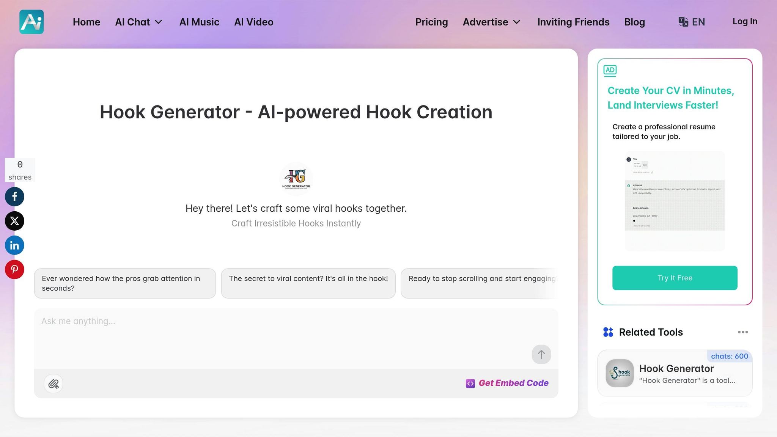Click the 'Ask me anything...' input field
This screenshot has height=437, width=777.
tap(296, 338)
